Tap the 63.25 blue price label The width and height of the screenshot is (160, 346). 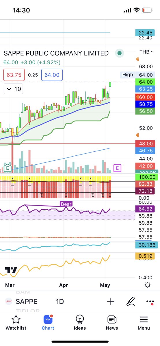[145, 89]
